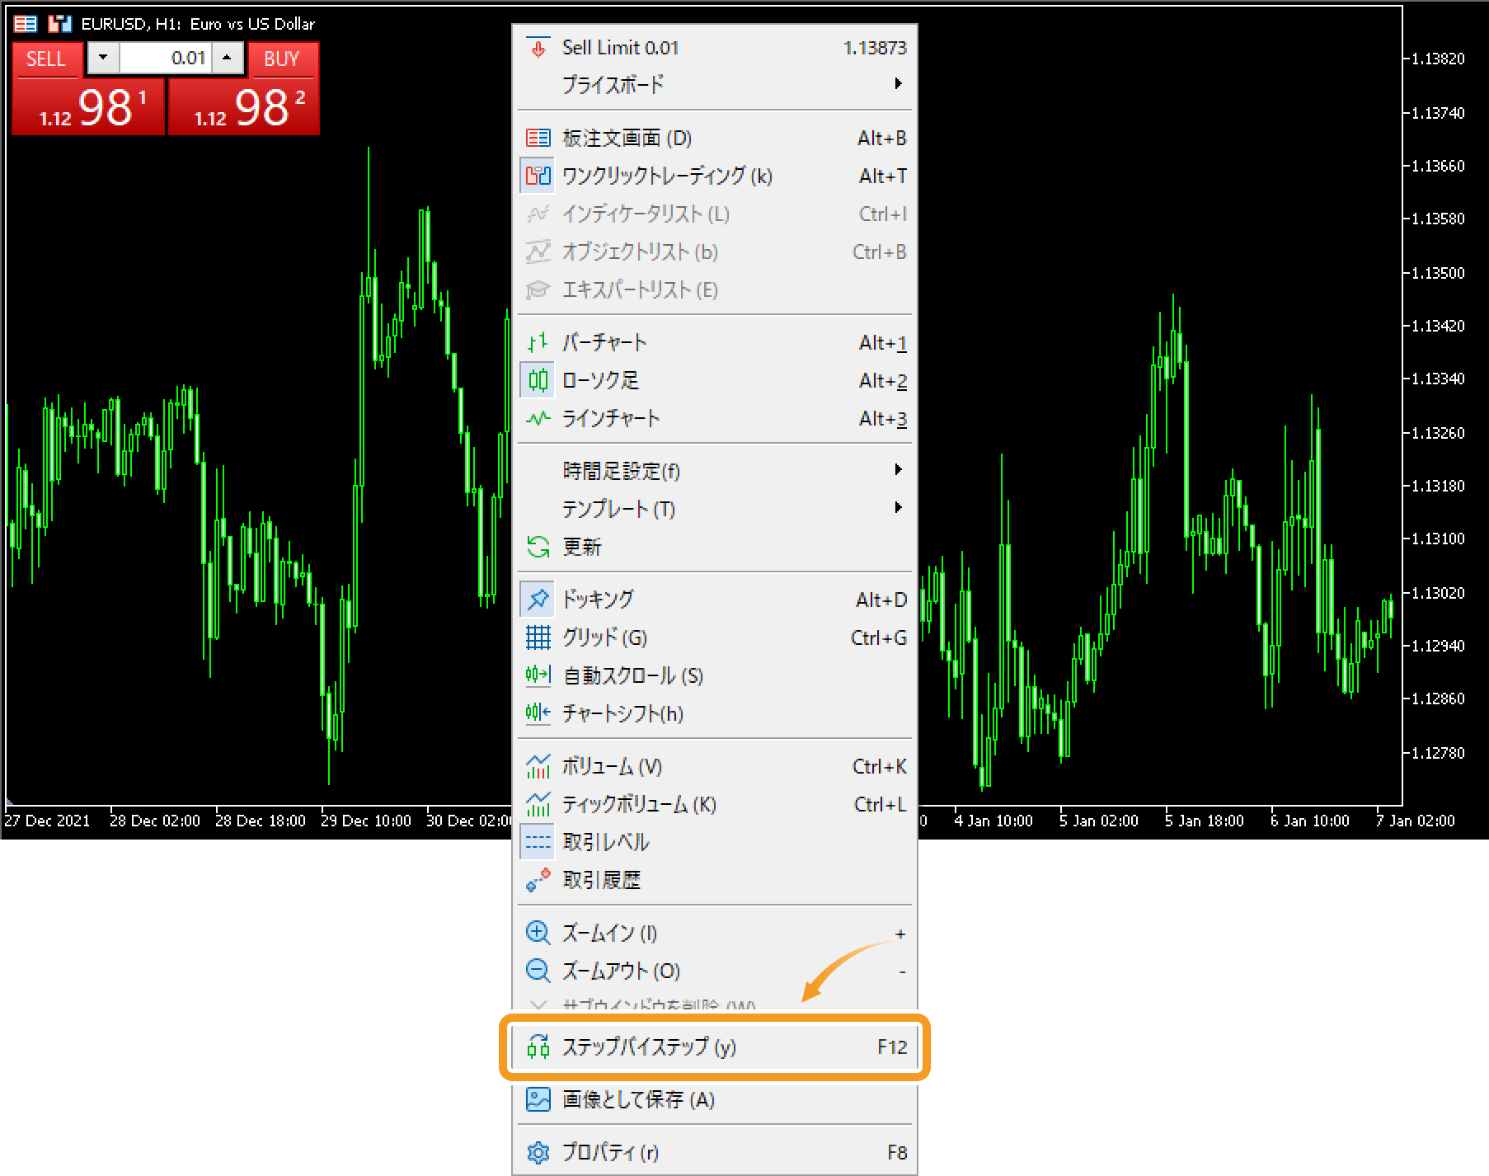Click the 1.13873 Sell Limit price value
The image size is (1489, 1176).
(875, 48)
